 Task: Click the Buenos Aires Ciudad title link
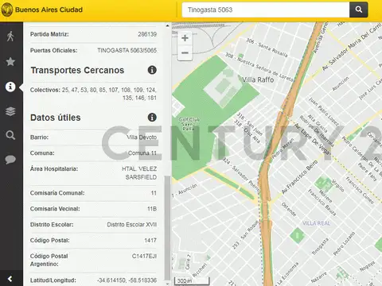[x=49, y=10]
